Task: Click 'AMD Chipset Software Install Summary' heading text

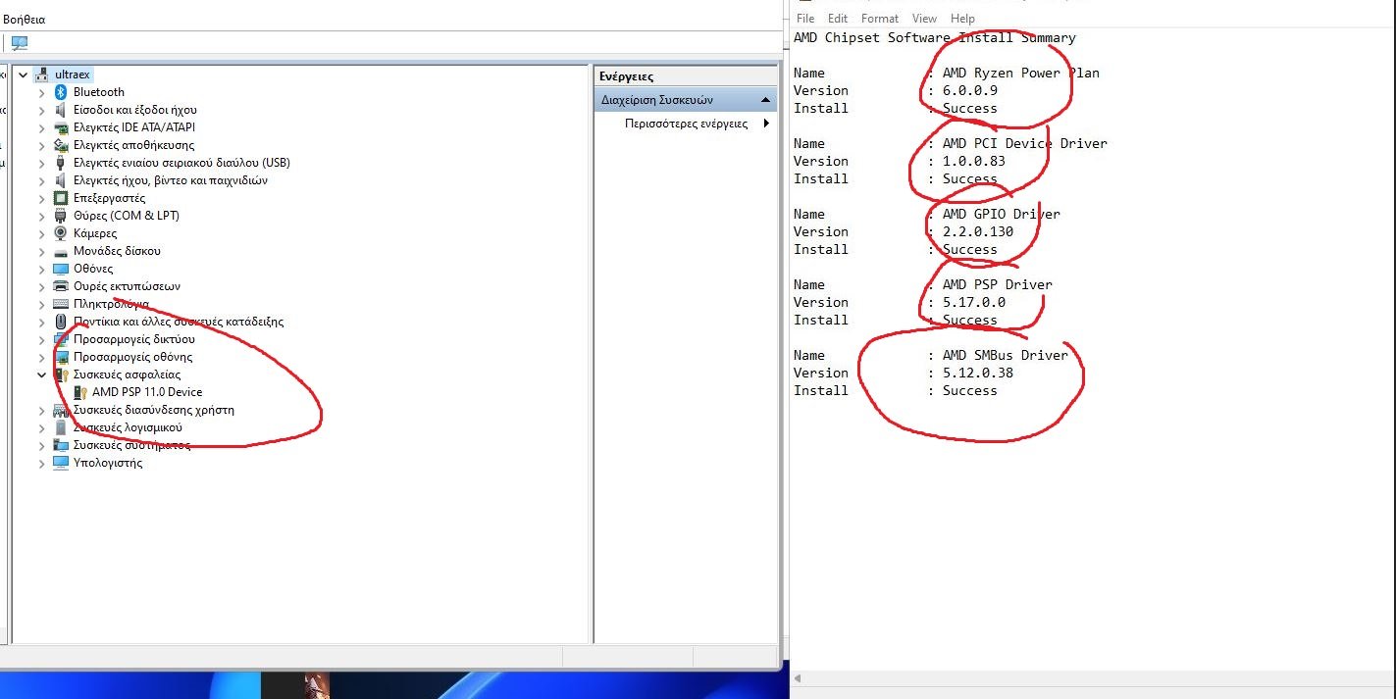Action: 935,38
